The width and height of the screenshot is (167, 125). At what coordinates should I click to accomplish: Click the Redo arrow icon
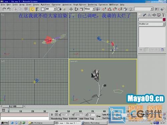click(x=9, y=9)
